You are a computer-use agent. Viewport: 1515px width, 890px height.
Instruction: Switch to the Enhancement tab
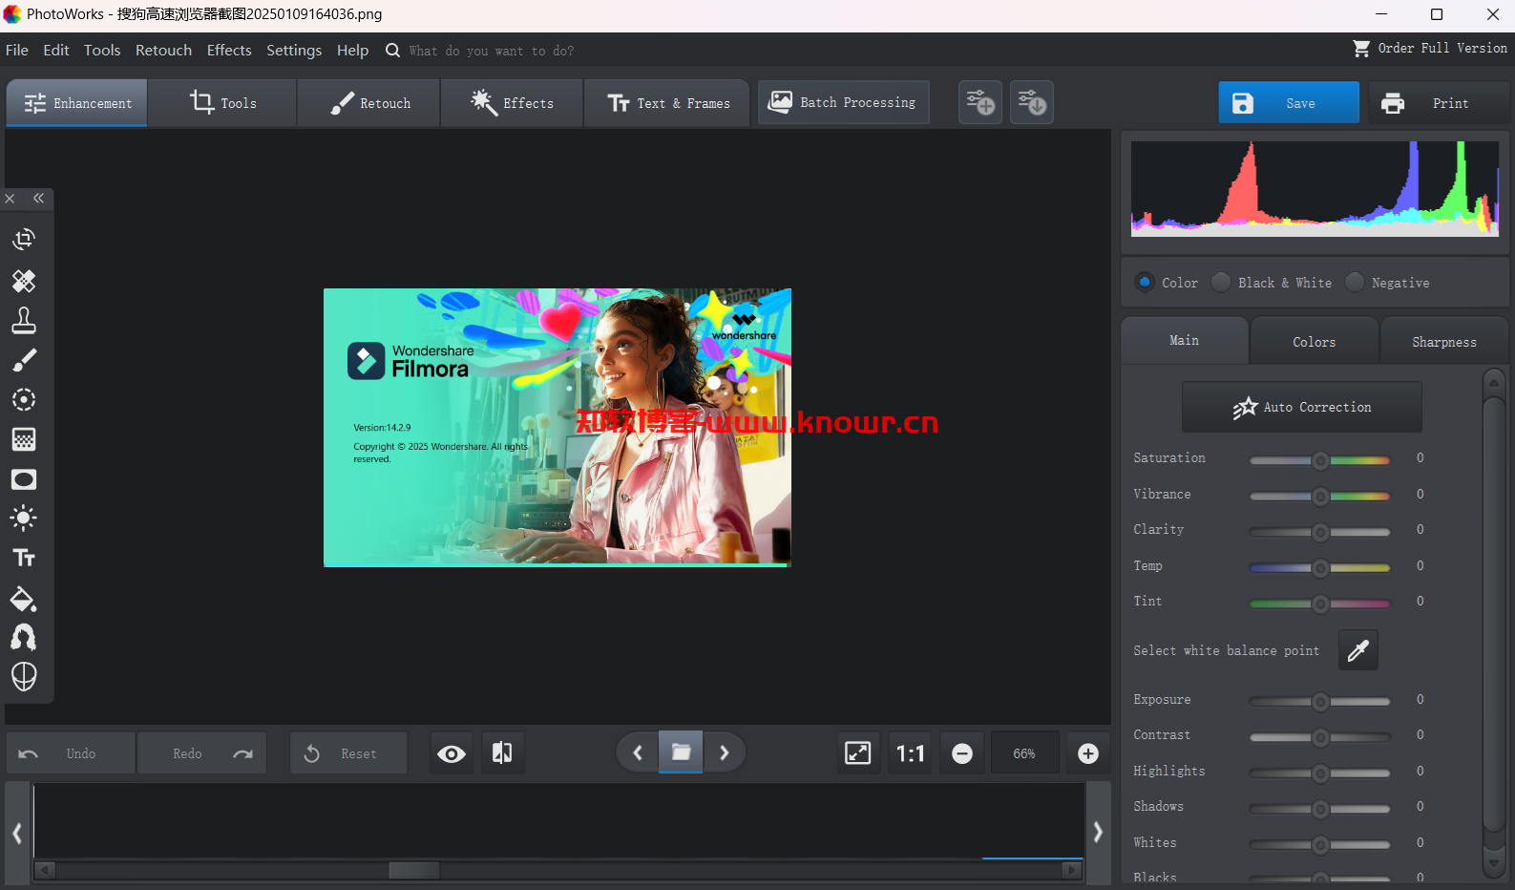77,103
